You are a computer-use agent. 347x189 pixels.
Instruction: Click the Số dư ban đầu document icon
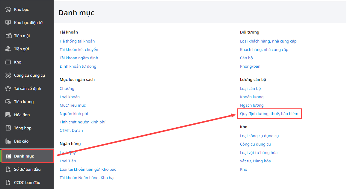8,169
